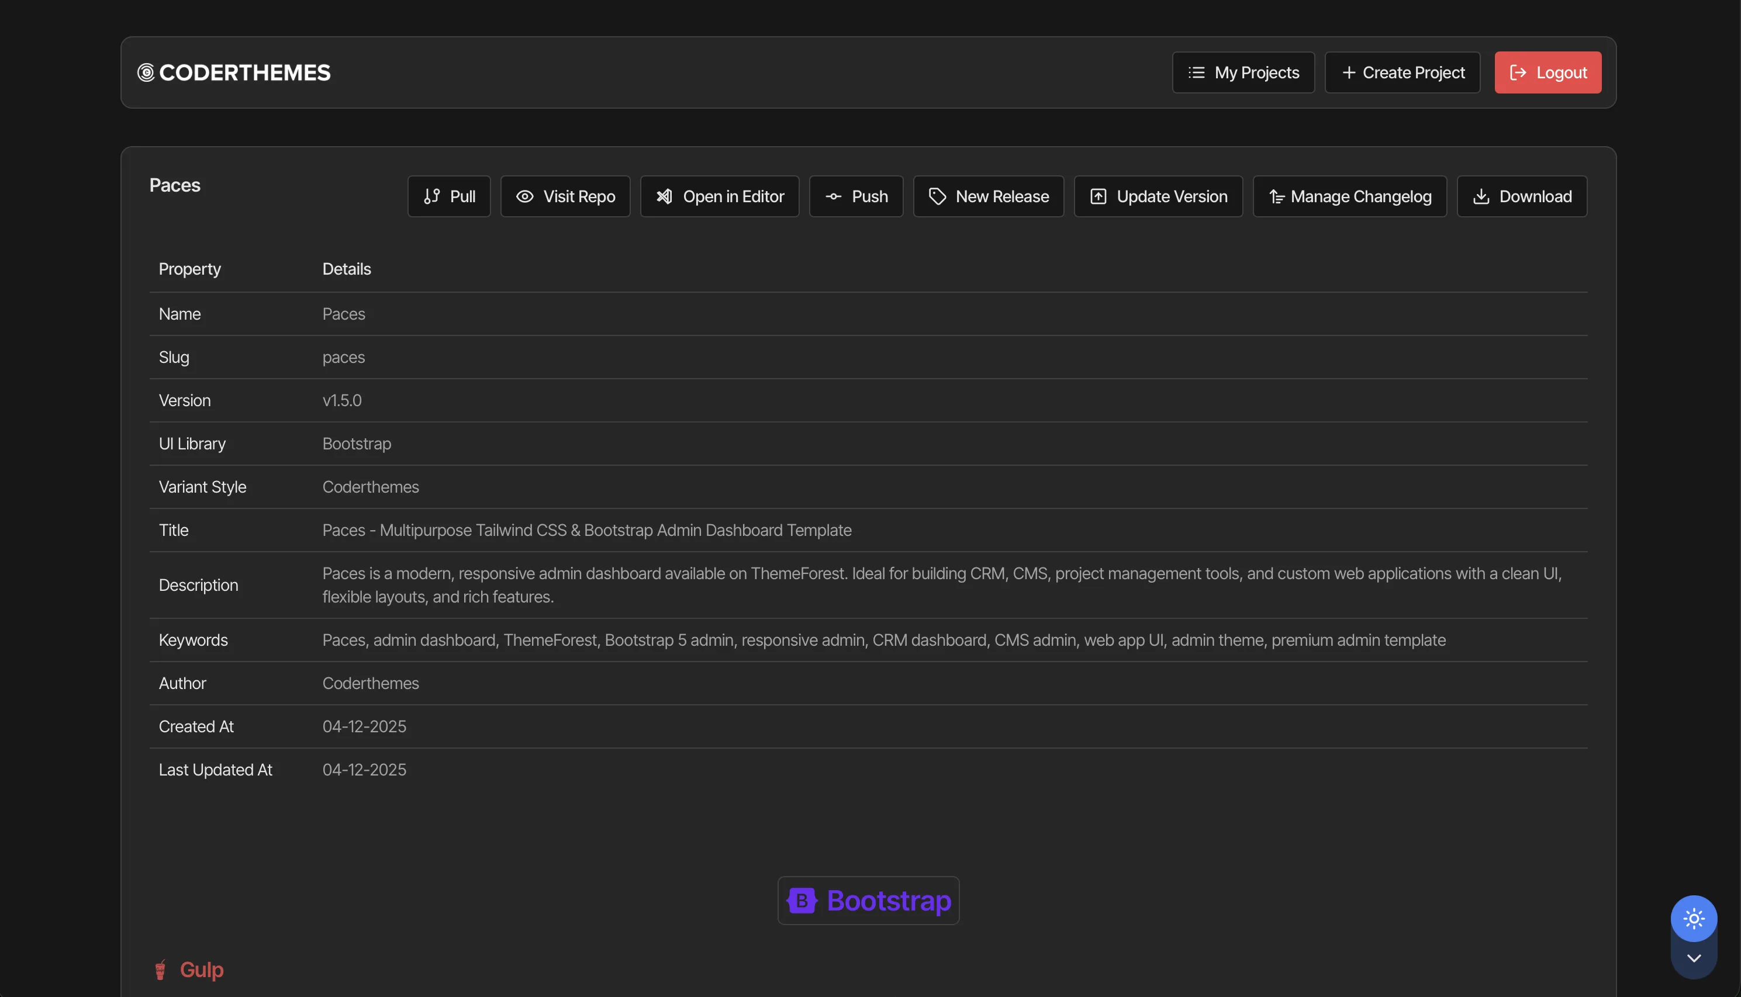Click the Keywords value text
This screenshot has height=997, width=1741.
[x=883, y=641]
